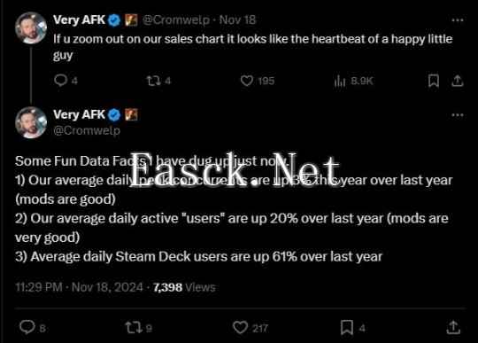Open Very AFK profile picture in first tweet

[31, 27]
